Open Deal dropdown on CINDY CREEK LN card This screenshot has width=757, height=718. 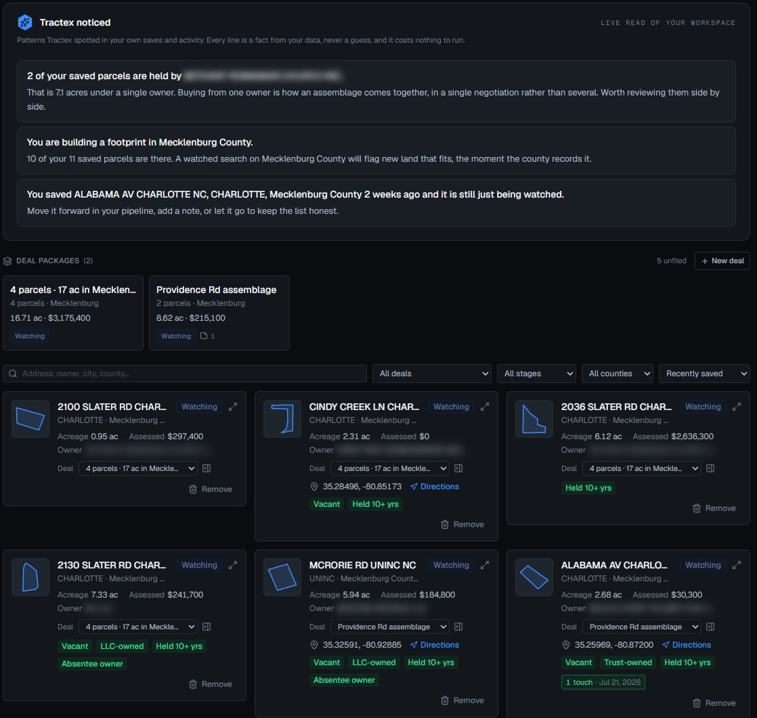click(x=389, y=468)
